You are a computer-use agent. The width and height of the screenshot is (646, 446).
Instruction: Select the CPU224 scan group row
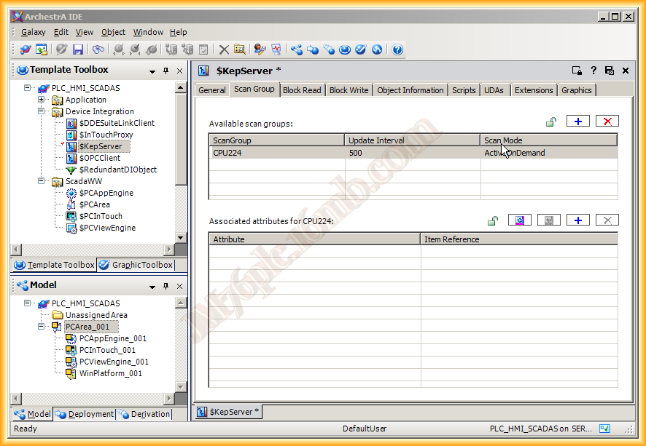(276, 153)
